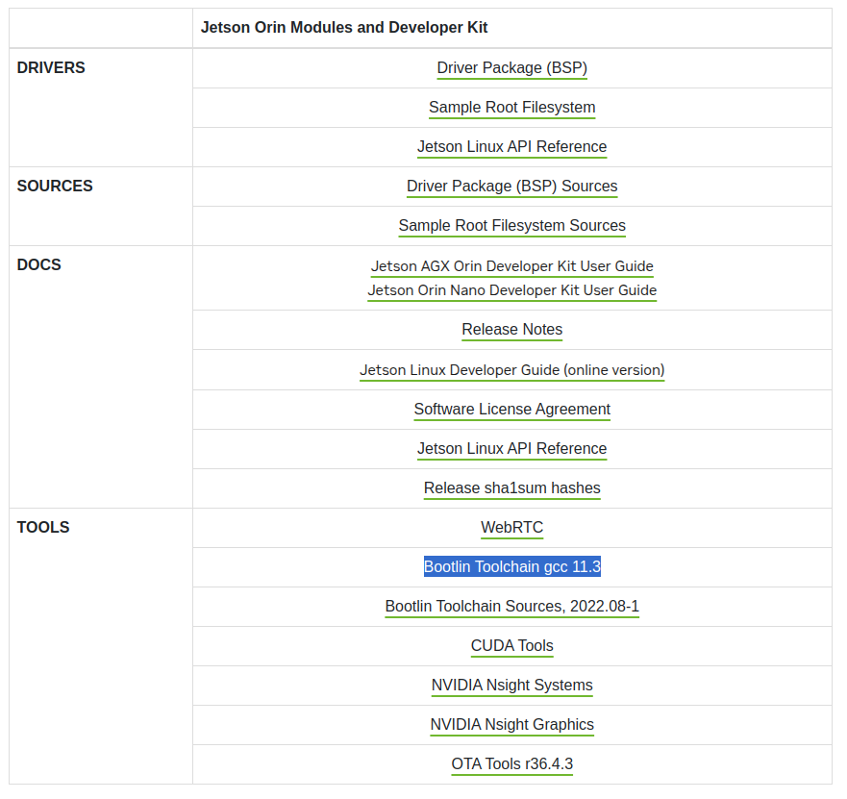Open the NVIDIA Nsight Graphics link

(511, 725)
